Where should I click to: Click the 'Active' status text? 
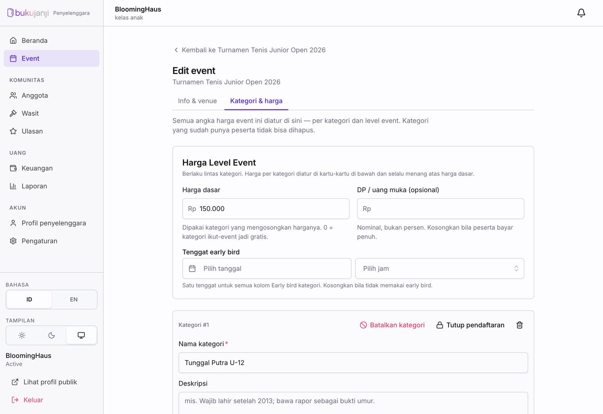pyautogui.click(x=14, y=364)
